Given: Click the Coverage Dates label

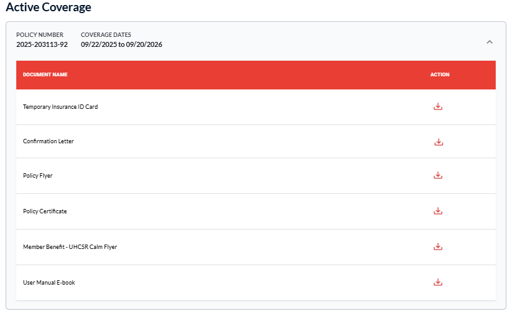Looking at the screenshot, I should (x=106, y=34).
